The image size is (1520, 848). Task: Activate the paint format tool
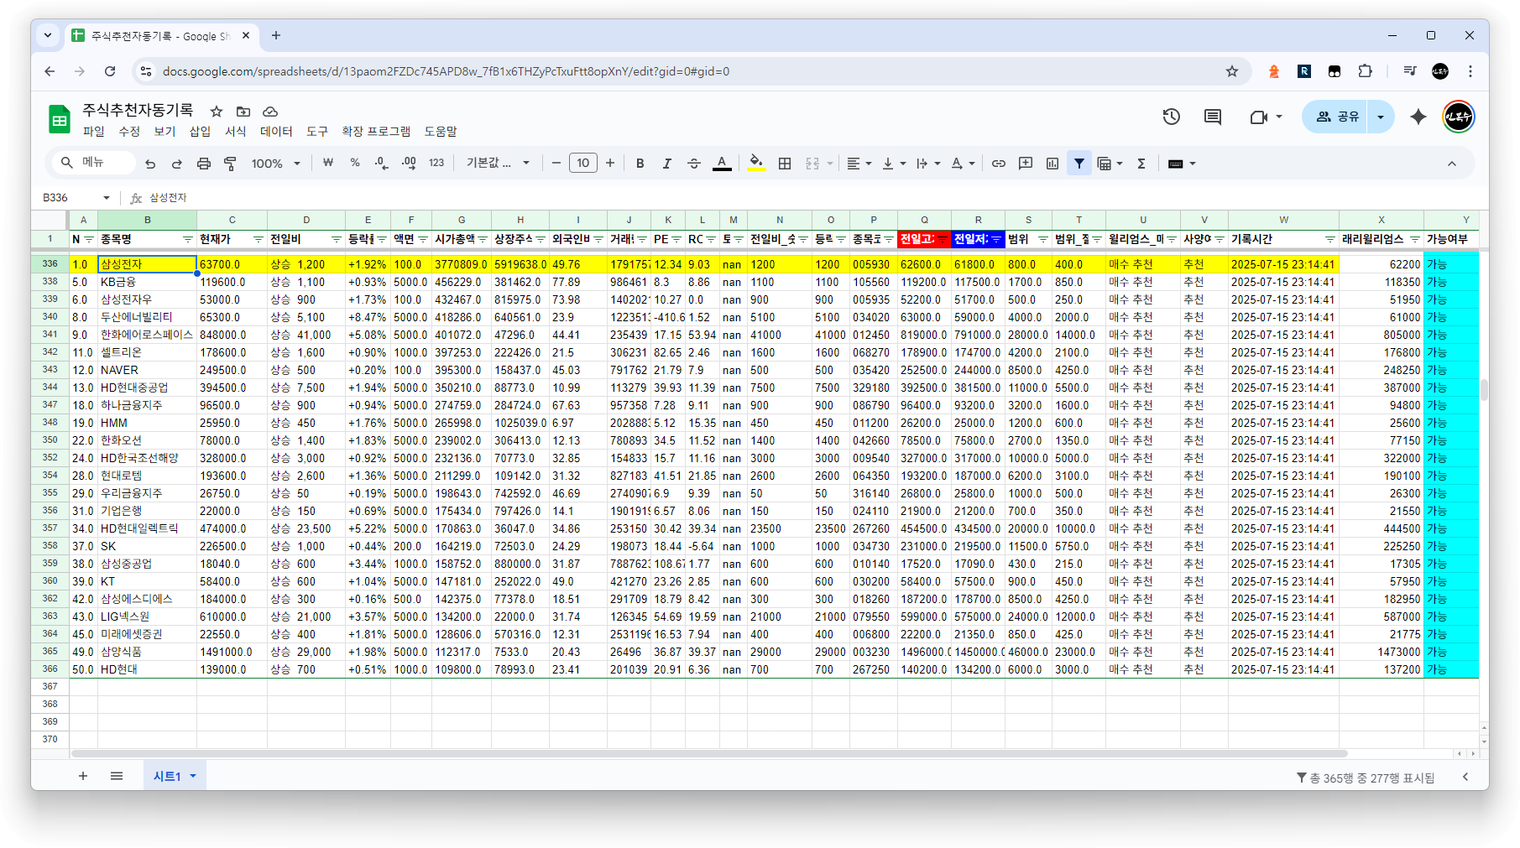230,164
